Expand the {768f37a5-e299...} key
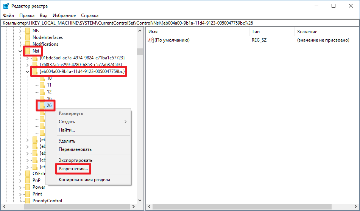 click(x=27, y=65)
